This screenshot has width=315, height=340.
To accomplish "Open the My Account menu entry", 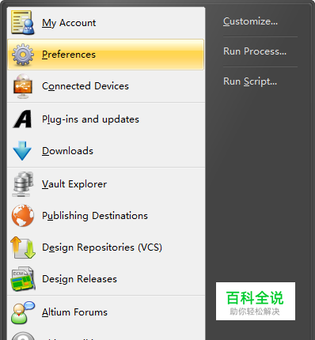I will tap(106, 23).
